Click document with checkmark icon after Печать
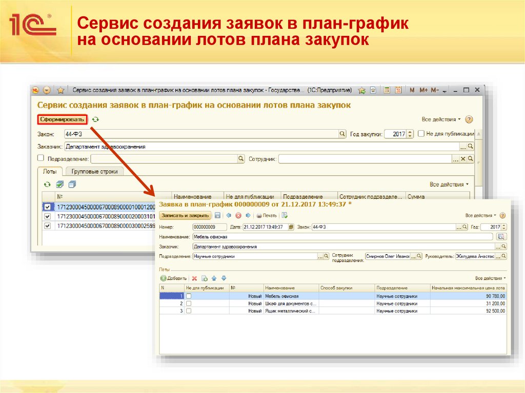Screen dimensions: 525x393 point(285,215)
